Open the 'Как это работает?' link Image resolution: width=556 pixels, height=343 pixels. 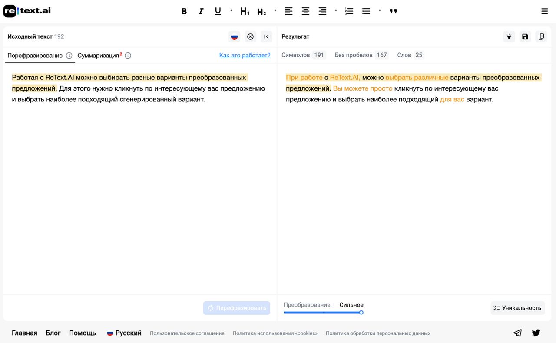245,55
